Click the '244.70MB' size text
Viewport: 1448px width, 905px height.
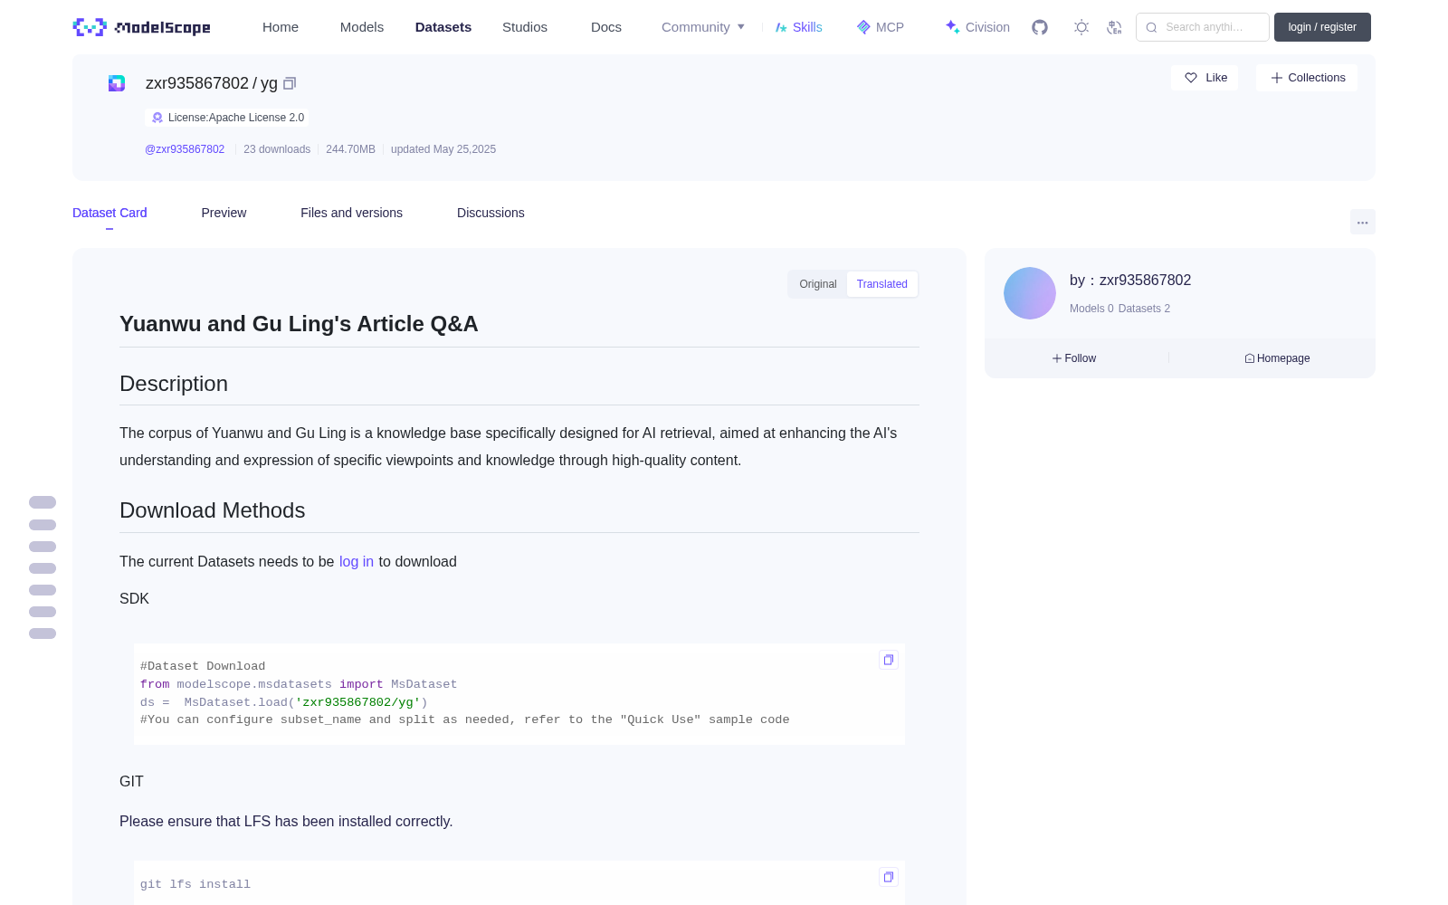point(350,149)
